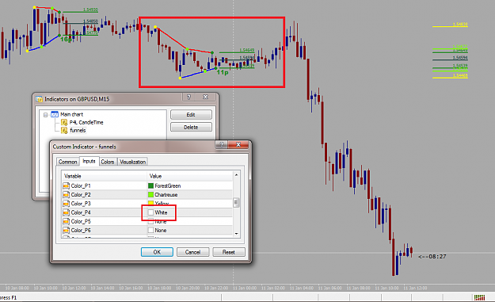Open help in the Indicators on GBPUSD,M15 window
The image size is (495, 302).
[x=188, y=97]
